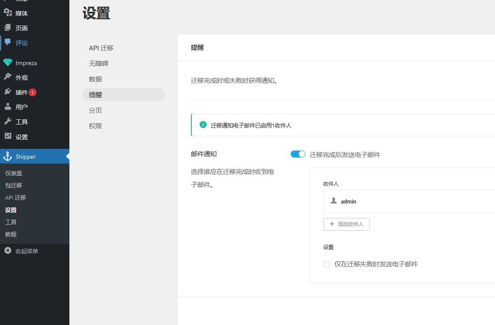The width and height of the screenshot is (495, 325).
Task: Click the Tools (工具) wrench icon
Action: click(8, 121)
